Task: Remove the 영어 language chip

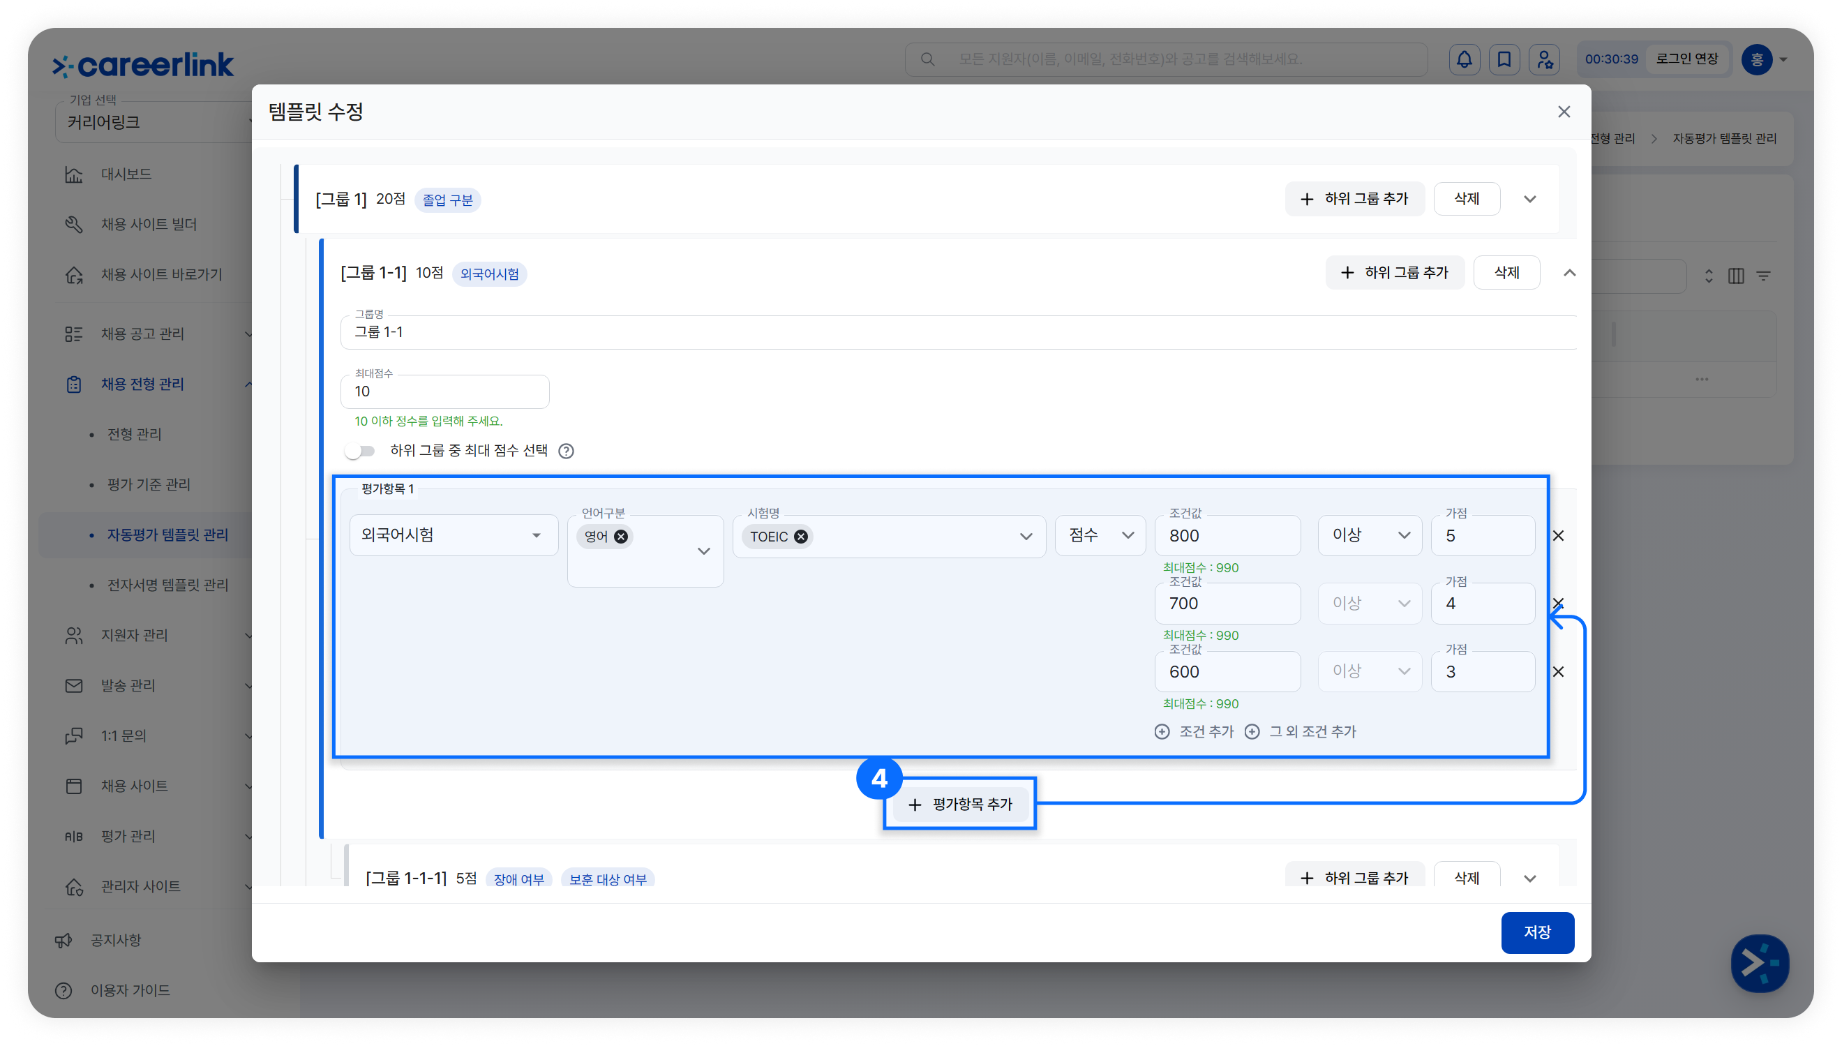Action: [x=620, y=537]
